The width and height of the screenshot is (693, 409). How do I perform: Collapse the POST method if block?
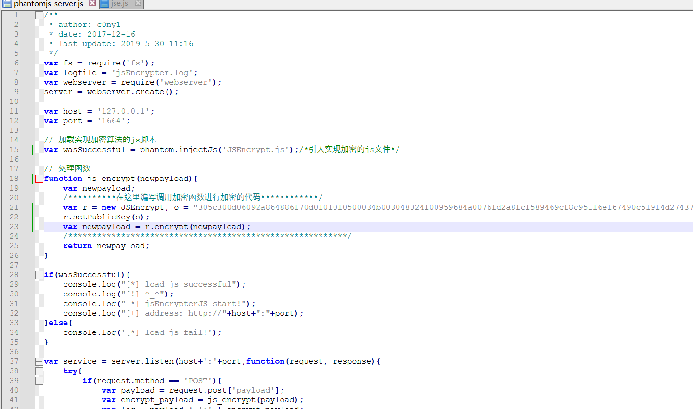tap(39, 381)
